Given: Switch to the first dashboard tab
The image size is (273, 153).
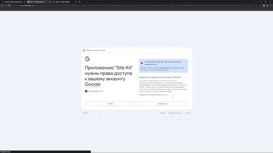Looking at the screenshot, I should 13,2.
